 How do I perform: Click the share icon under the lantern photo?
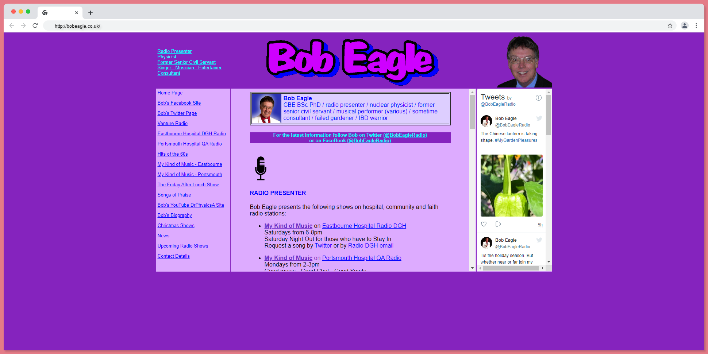click(x=498, y=224)
